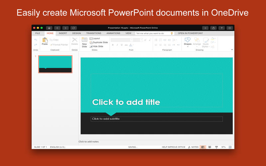Open the Shapes gallery dropdown
The image size is (266, 166).
tap(188, 46)
